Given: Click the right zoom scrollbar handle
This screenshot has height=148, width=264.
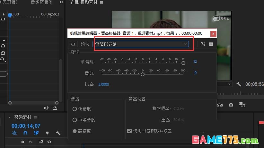Looking at the screenshot, I should click(x=57, y=103).
